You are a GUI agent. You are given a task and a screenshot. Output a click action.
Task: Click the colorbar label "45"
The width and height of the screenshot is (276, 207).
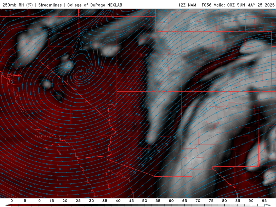131,201
